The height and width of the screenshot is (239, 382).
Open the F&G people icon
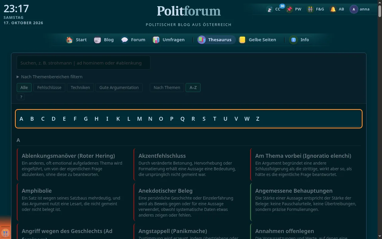coord(311,9)
